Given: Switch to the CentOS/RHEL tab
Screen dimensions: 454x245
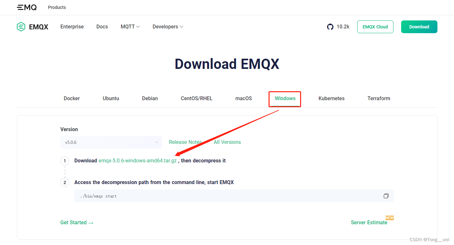Looking at the screenshot, I should pos(197,98).
